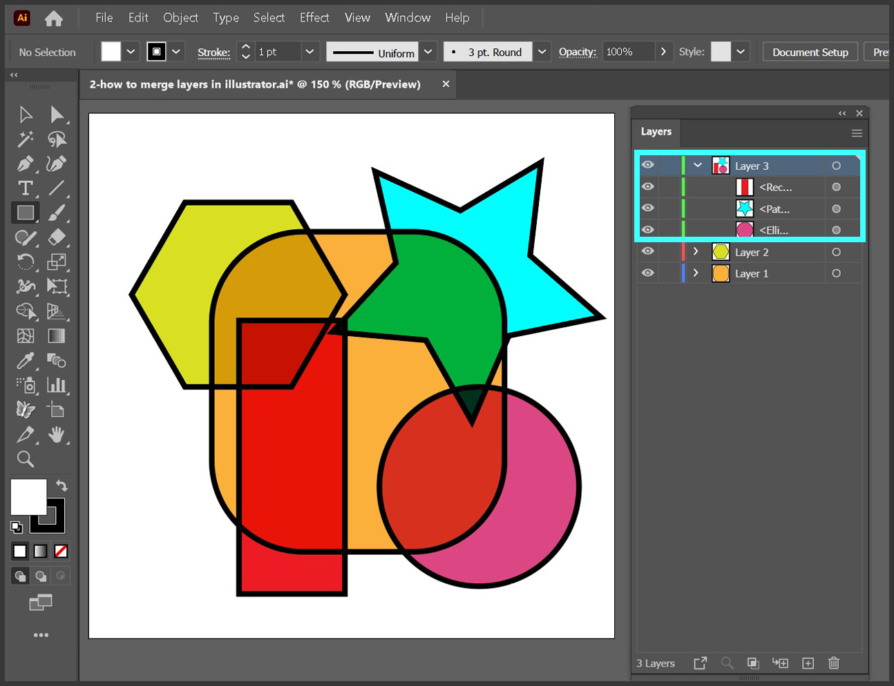894x686 pixels.
Task: Select the Mesh tool
Action: [26, 336]
